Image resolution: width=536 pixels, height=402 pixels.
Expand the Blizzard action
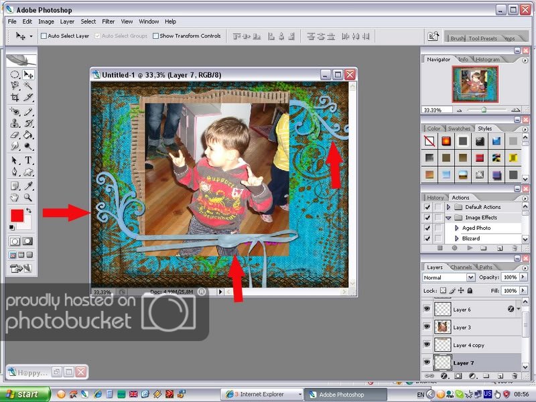coord(457,239)
